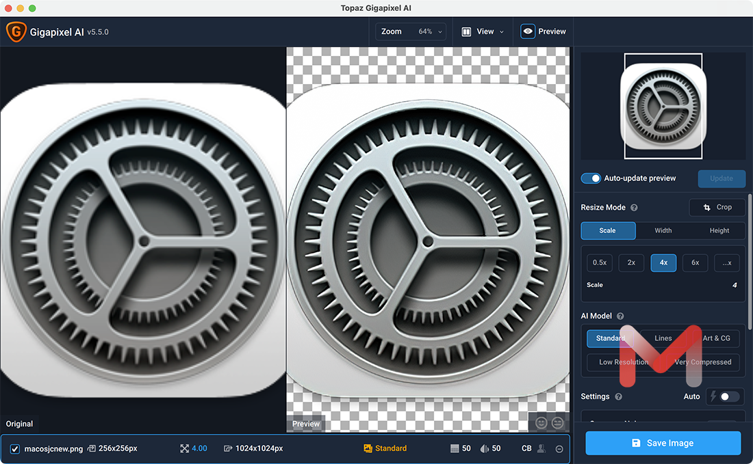Select the Very Compressed AI model
Image resolution: width=753 pixels, height=464 pixels.
click(x=703, y=362)
